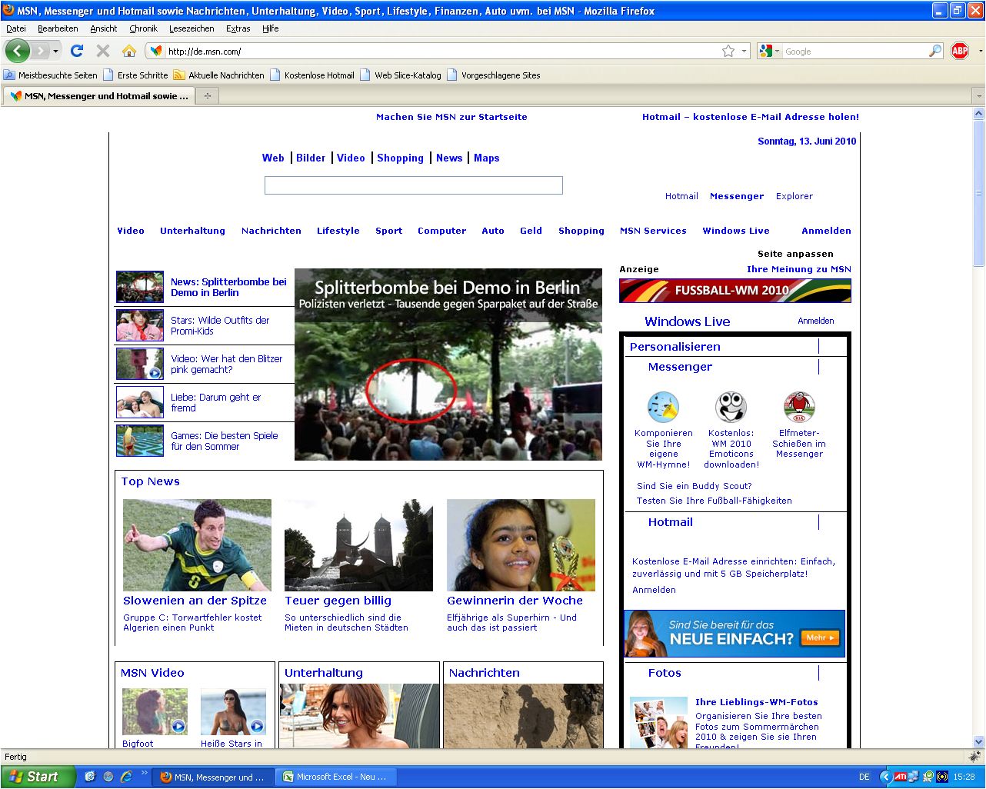Viewport: 986px width, 789px height.
Task: Click the WM 2010 Emoticons smiley icon
Action: pyautogui.click(x=731, y=407)
